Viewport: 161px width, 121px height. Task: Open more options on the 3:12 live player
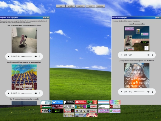[x=152, y=92]
